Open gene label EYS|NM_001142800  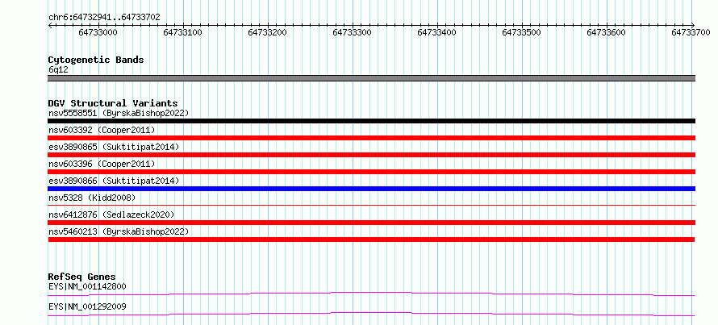click(x=87, y=287)
